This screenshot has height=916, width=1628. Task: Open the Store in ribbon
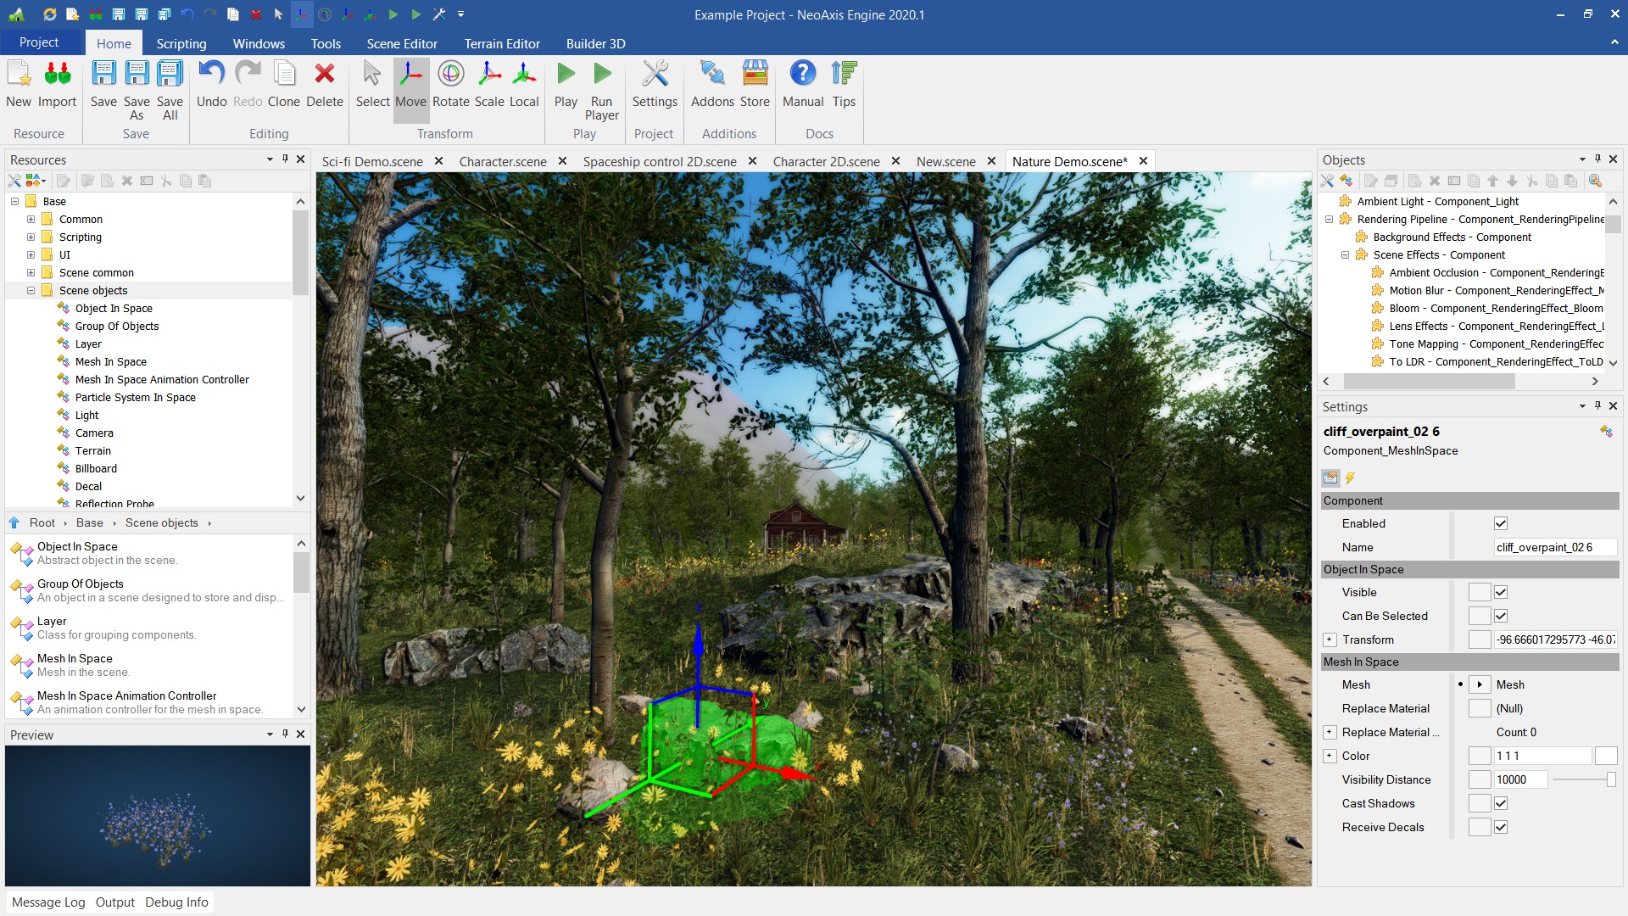(x=754, y=83)
